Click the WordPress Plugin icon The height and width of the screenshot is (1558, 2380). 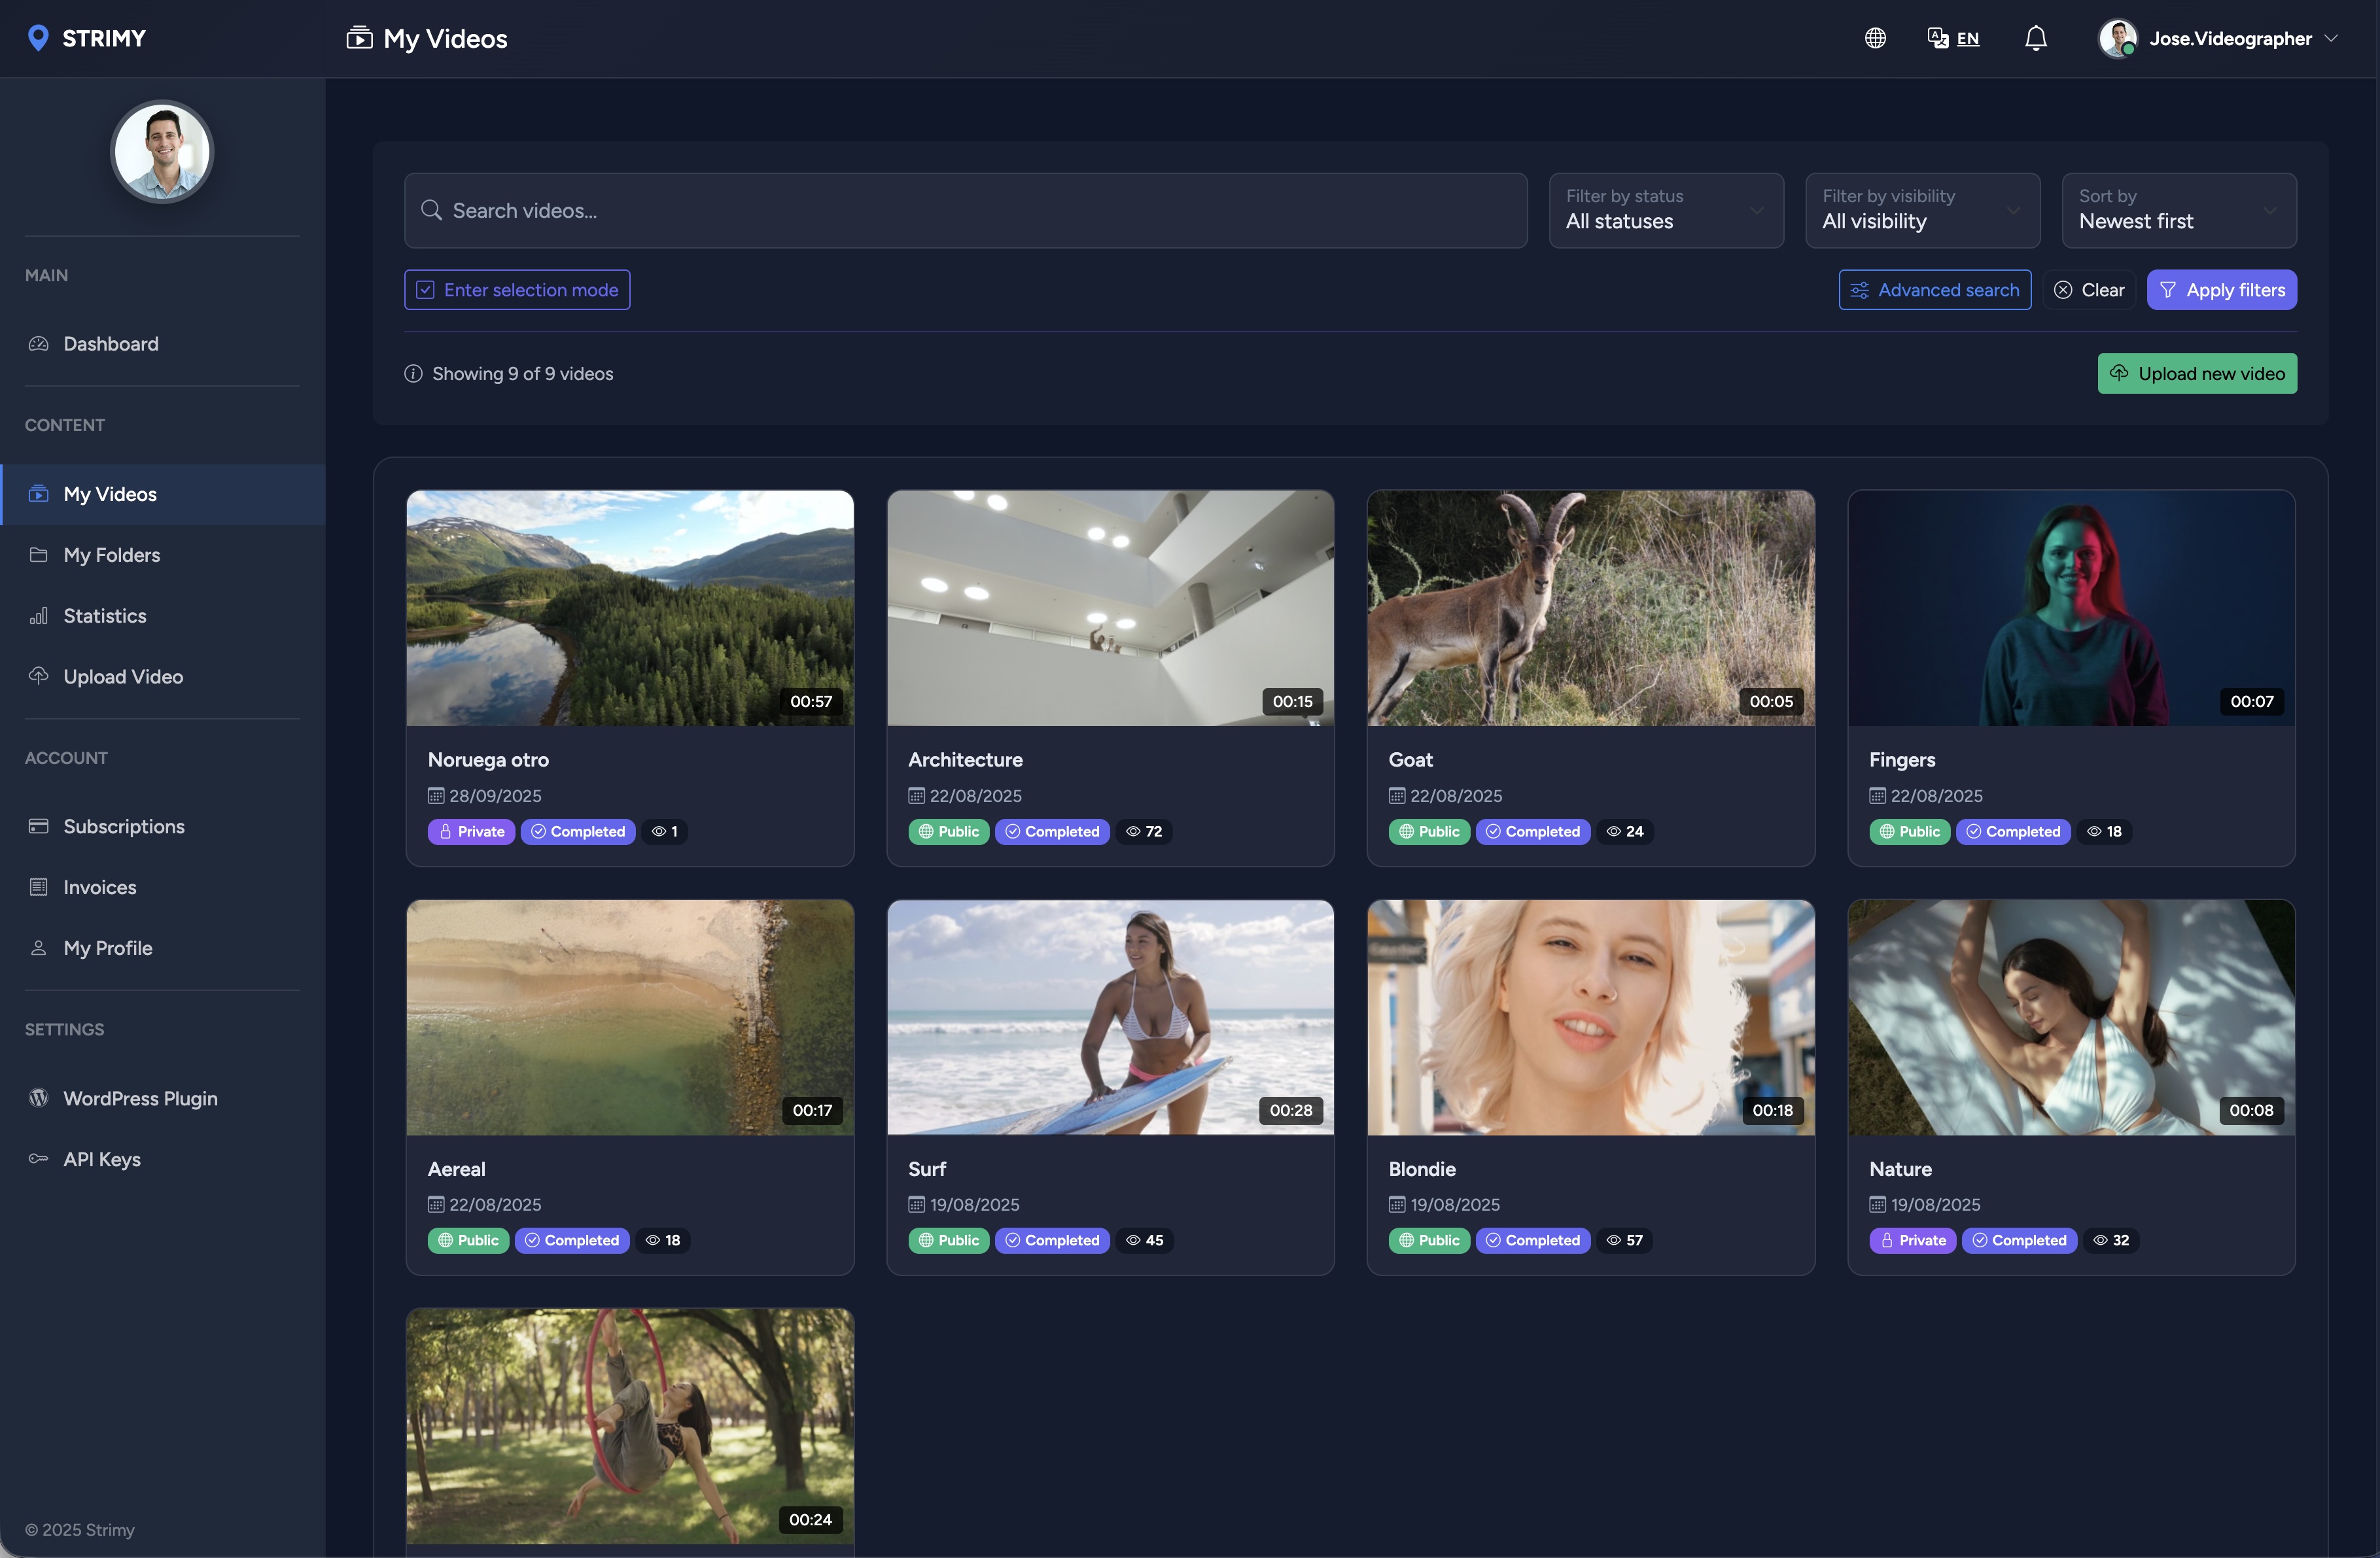pyautogui.click(x=38, y=1098)
